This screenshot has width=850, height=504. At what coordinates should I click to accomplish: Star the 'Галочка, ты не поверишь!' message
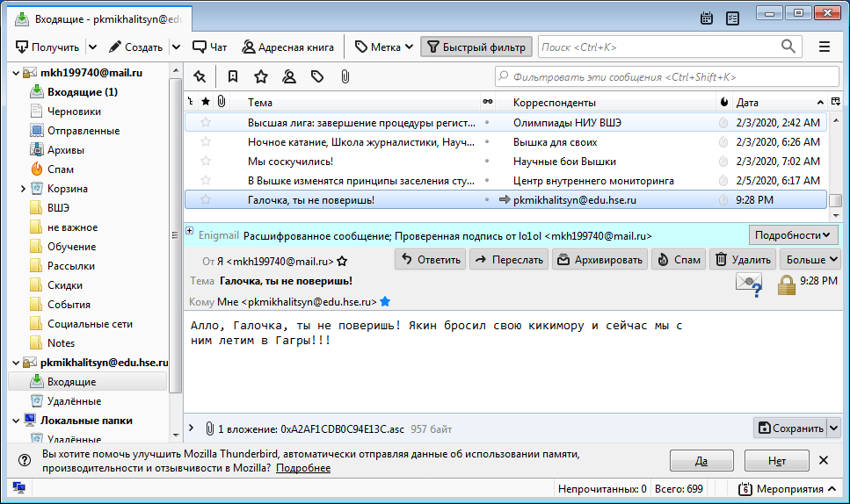[206, 200]
